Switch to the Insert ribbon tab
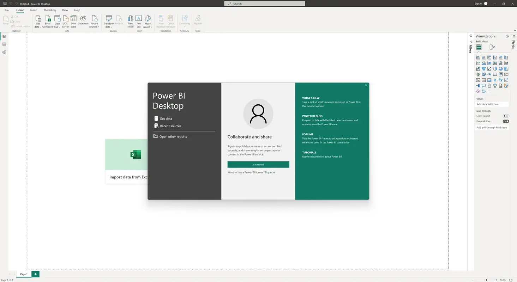517x282 pixels. (34, 10)
